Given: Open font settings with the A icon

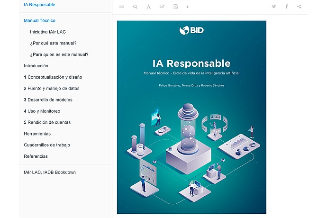Looking at the screenshot, I should pos(148,7).
